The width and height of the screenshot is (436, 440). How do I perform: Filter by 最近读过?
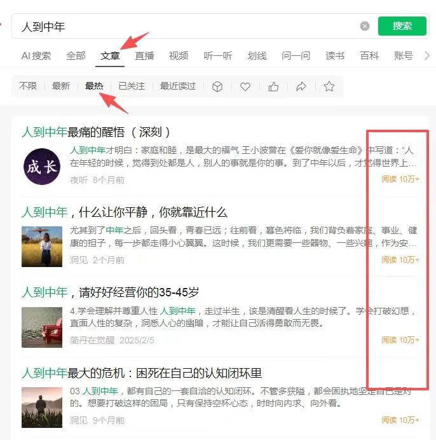click(x=178, y=86)
